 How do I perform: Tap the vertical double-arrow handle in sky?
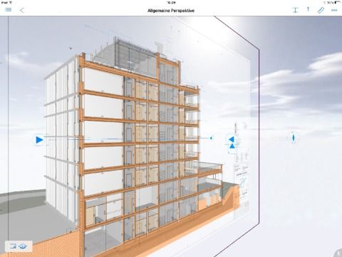(x=294, y=138)
